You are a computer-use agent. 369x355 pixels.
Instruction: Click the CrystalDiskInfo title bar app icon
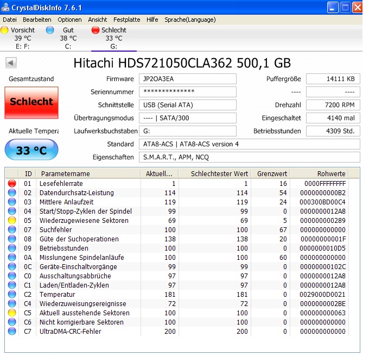pyautogui.click(x=5, y=7)
